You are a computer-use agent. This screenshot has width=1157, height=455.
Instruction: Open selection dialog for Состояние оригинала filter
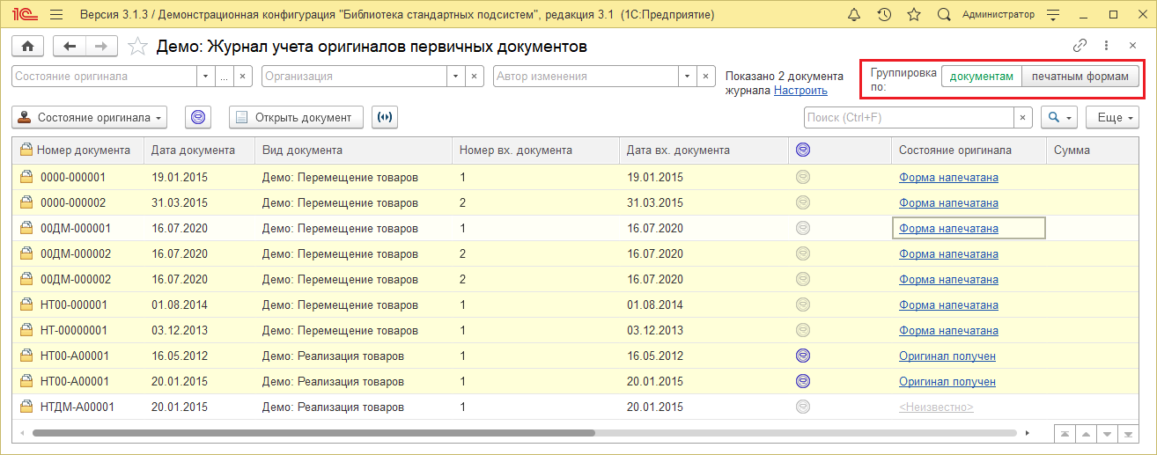coord(224,77)
